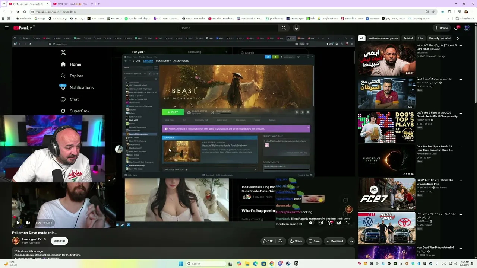Image resolution: width=477 pixels, height=268 pixels.
Task: Search with your voice microphone
Action: click(x=296, y=28)
